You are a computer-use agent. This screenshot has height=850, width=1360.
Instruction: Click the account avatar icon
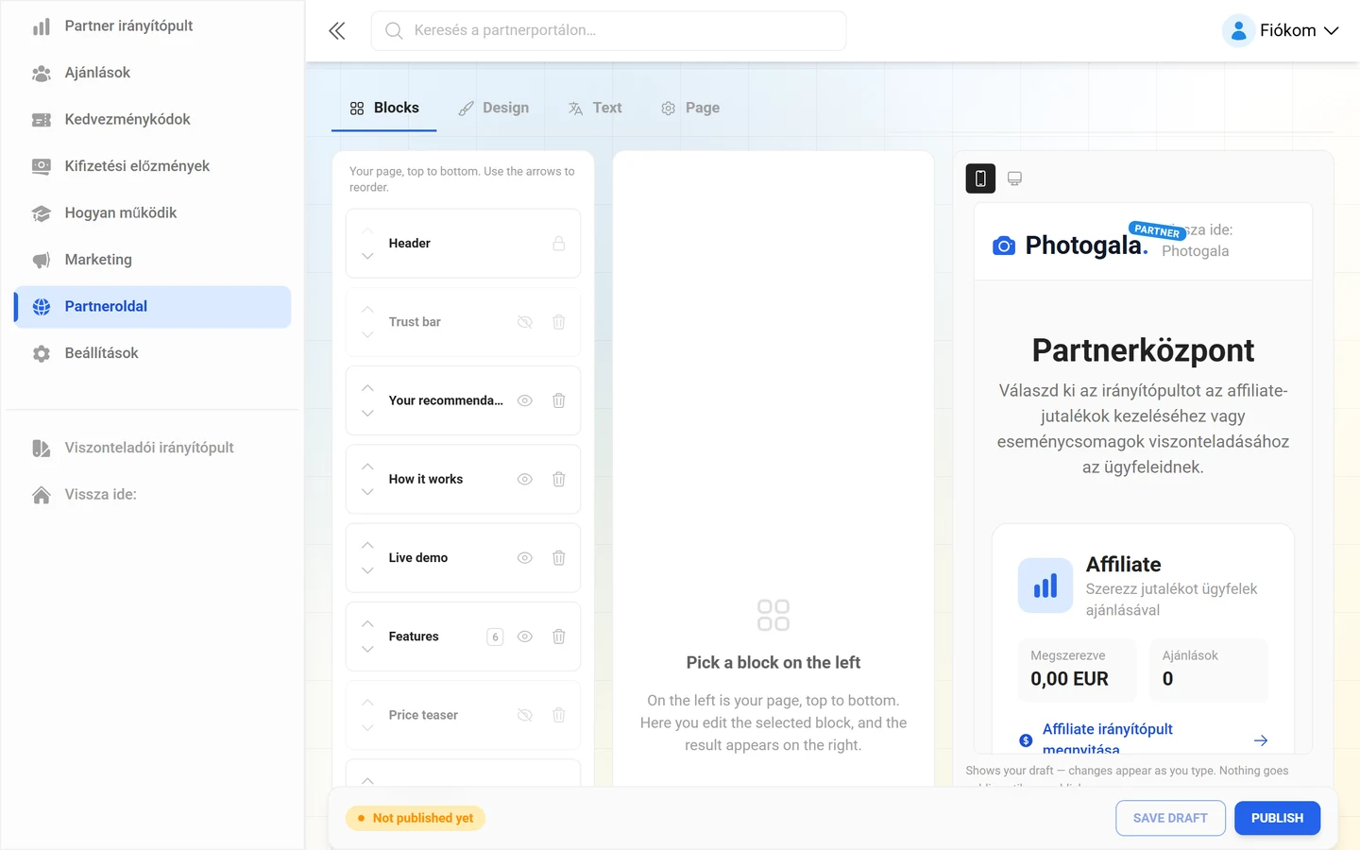tap(1238, 31)
